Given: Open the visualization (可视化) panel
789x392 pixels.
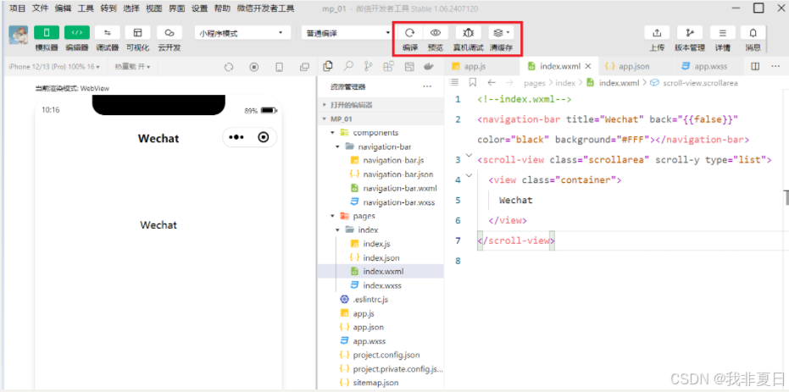Looking at the screenshot, I should point(137,33).
